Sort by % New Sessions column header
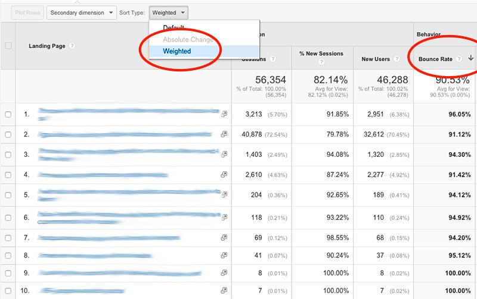The height and width of the screenshot is (299, 477). [321, 53]
